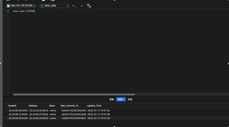Click the TiDB connection icon
Viewport: 229px width, 127px height.
[8, 6]
